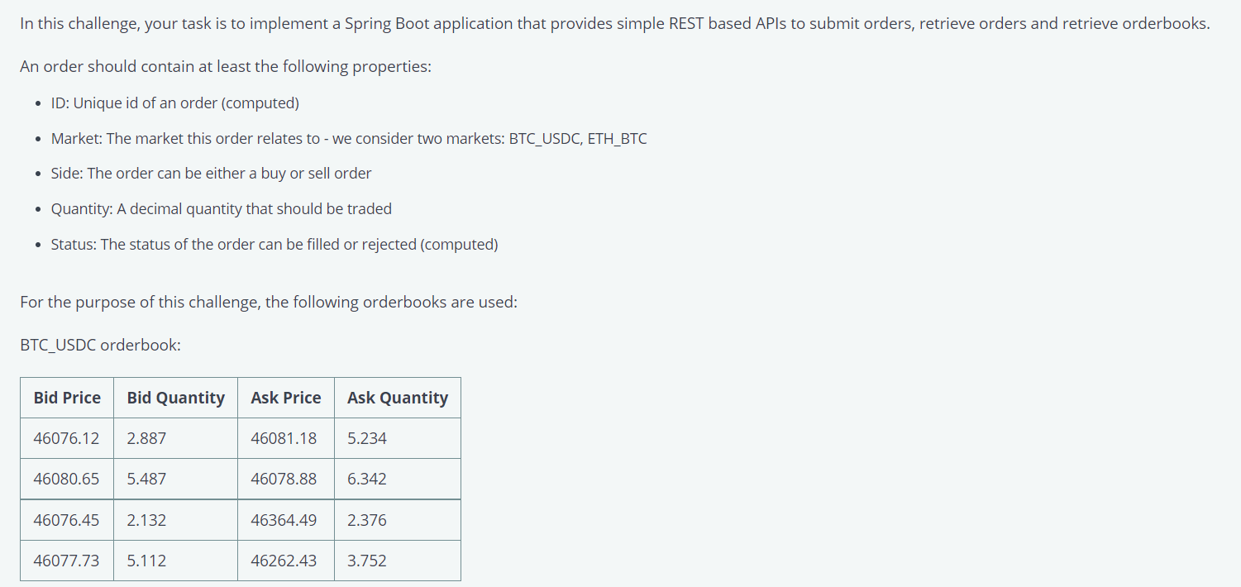Select the 5.234 ask quantity cell
This screenshot has height=587, width=1241.
pyautogui.click(x=398, y=438)
